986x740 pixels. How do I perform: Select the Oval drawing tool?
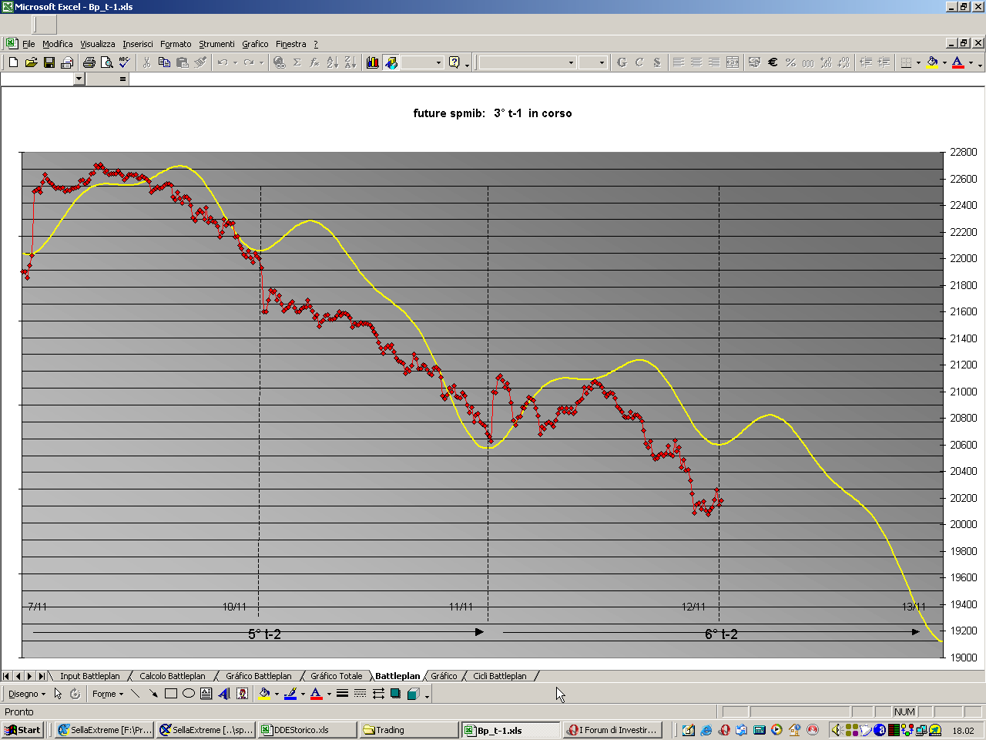(189, 694)
